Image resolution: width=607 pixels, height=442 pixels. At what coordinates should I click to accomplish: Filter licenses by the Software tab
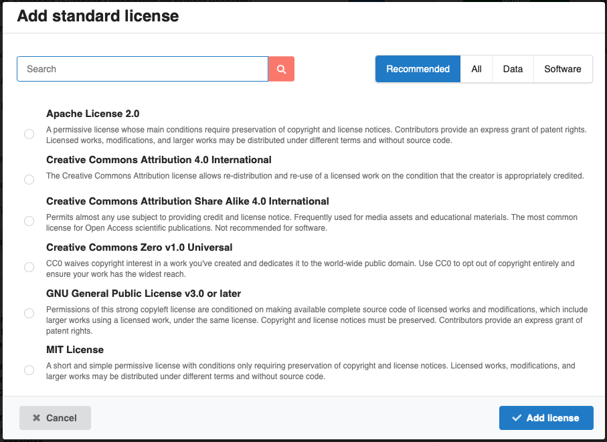pyautogui.click(x=562, y=69)
